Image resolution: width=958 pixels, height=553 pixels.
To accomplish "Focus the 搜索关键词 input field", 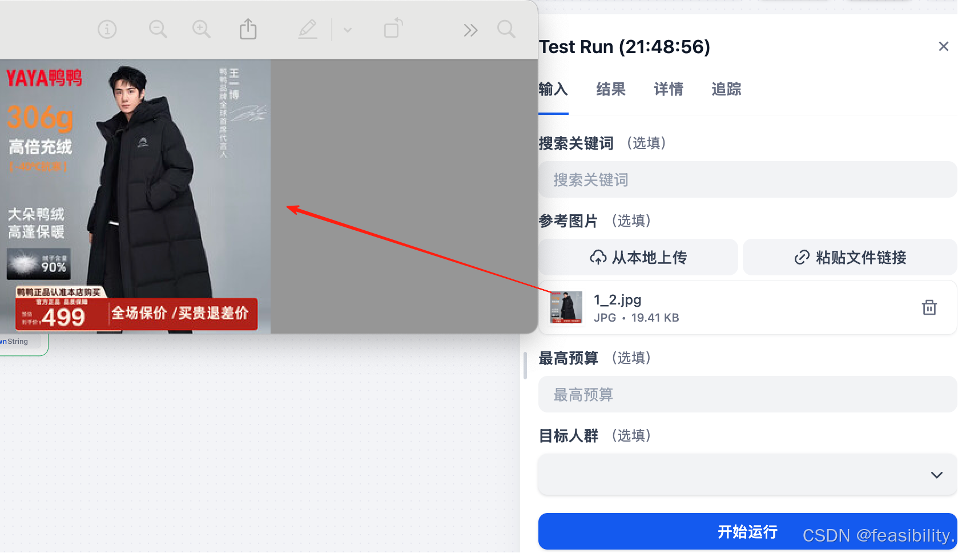I will (747, 180).
